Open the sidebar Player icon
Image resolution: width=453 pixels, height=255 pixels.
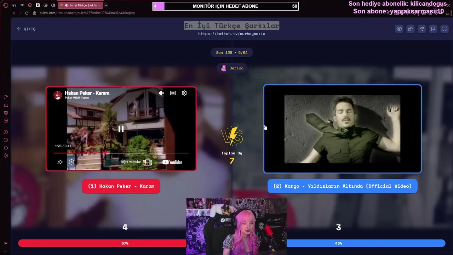point(6,132)
